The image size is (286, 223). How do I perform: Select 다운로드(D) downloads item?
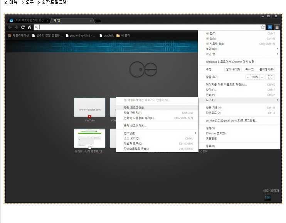point(239,113)
